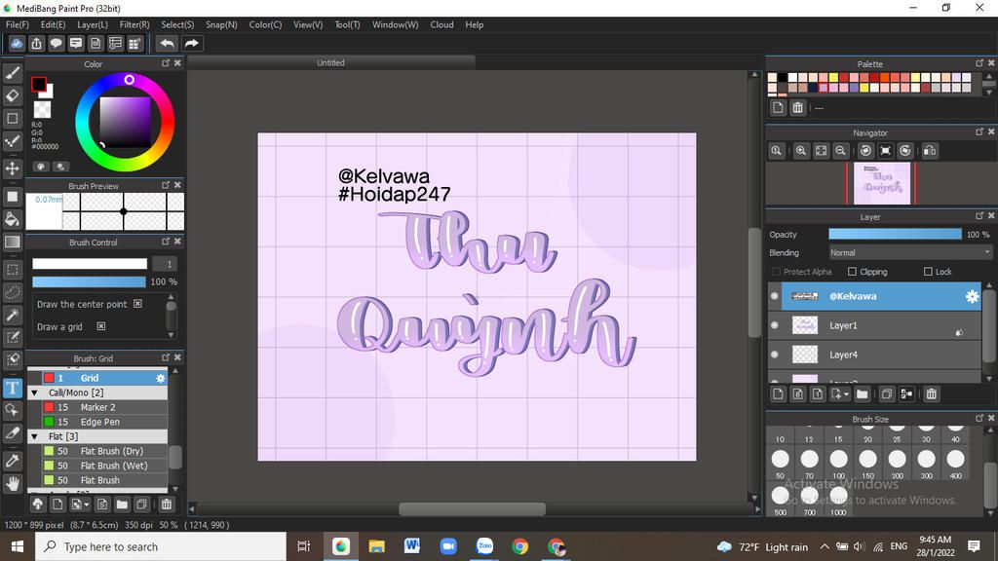Delete palette color with trash icon

click(797, 107)
